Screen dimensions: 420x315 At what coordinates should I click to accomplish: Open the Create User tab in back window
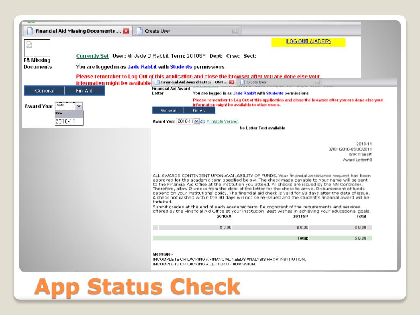(x=187, y=31)
